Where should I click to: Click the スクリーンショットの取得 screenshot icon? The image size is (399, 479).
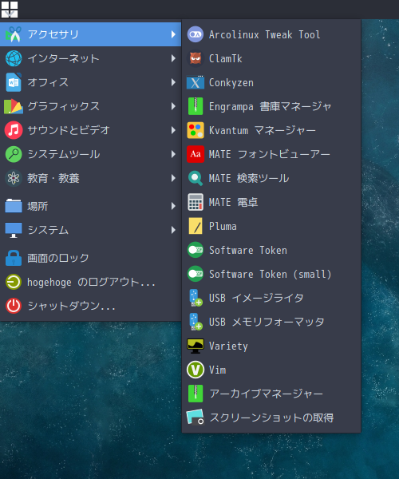tap(196, 418)
